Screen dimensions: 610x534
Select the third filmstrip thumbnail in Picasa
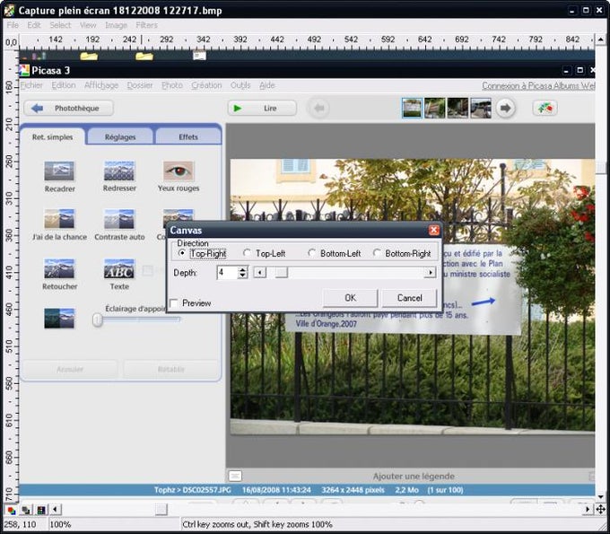[x=457, y=108]
